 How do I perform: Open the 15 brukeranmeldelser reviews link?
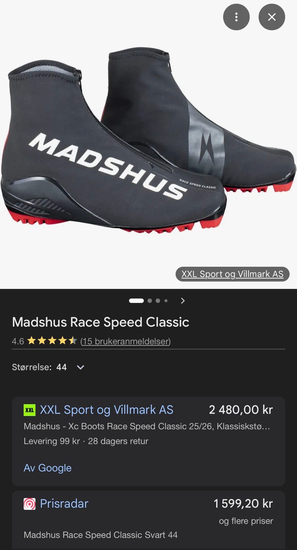[125, 341]
